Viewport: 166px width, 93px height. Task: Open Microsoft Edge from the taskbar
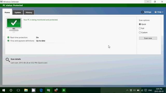pos(41,90)
